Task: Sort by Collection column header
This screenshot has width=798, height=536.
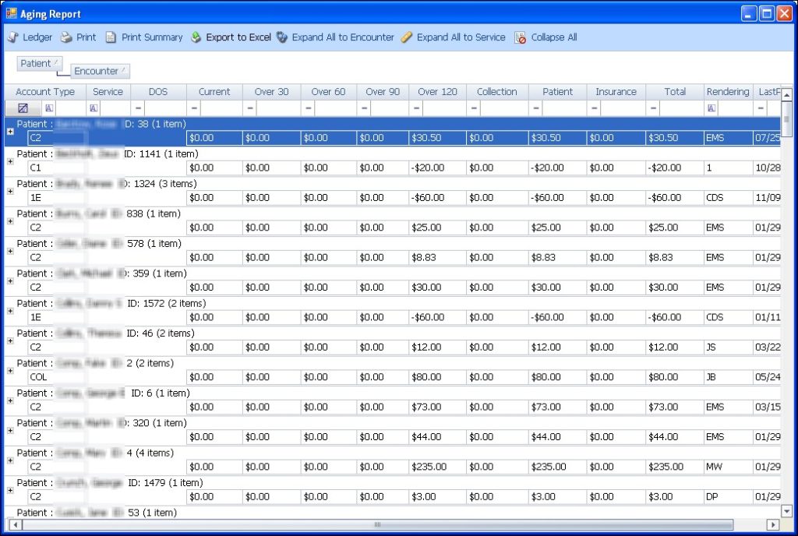Action: 496,91
